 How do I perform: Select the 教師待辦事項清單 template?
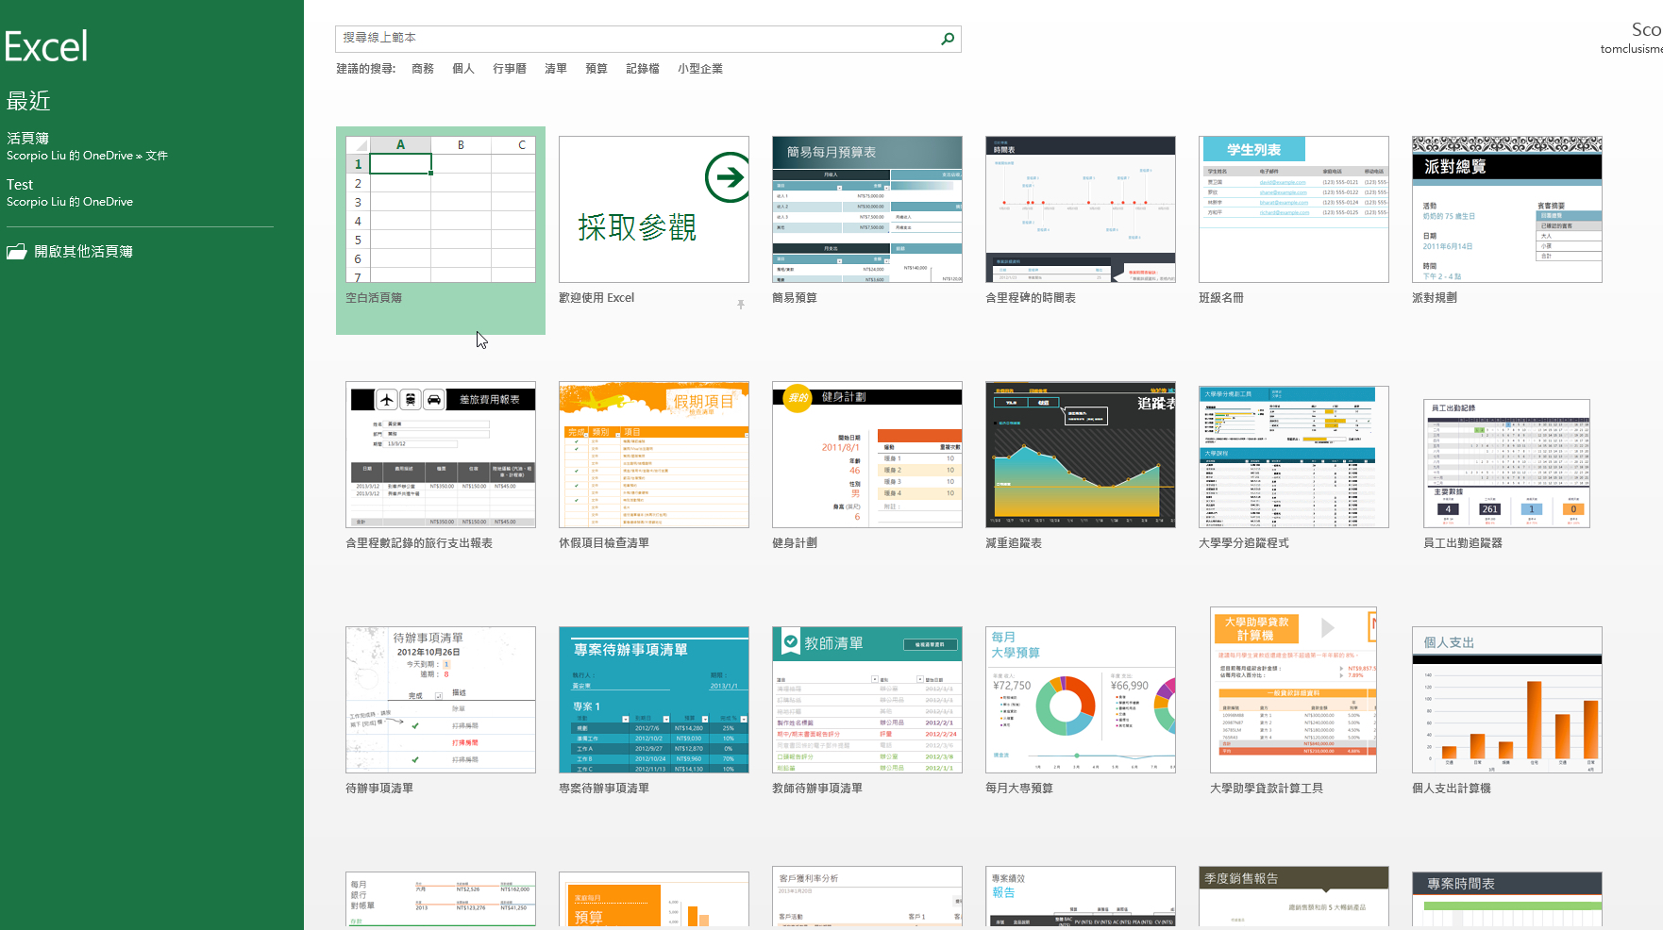pos(867,700)
